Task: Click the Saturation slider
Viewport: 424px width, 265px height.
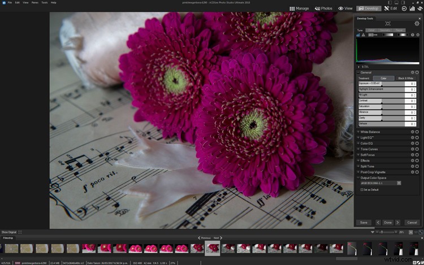Action: pos(382,107)
